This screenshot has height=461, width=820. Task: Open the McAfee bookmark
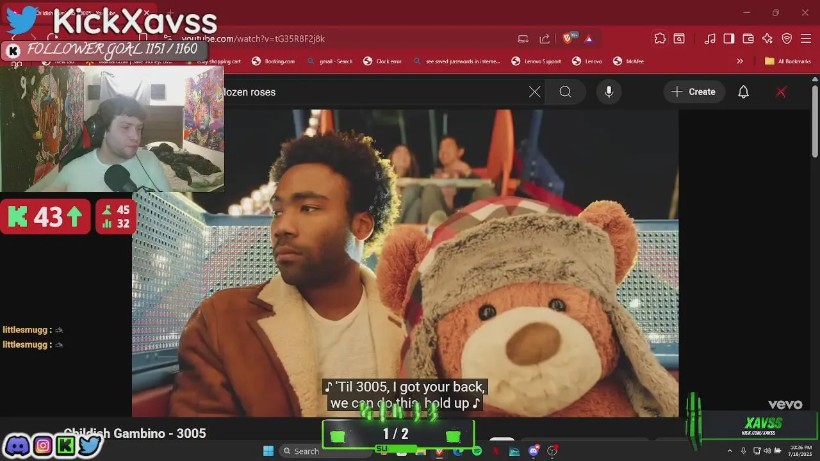click(x=628, y=61)
